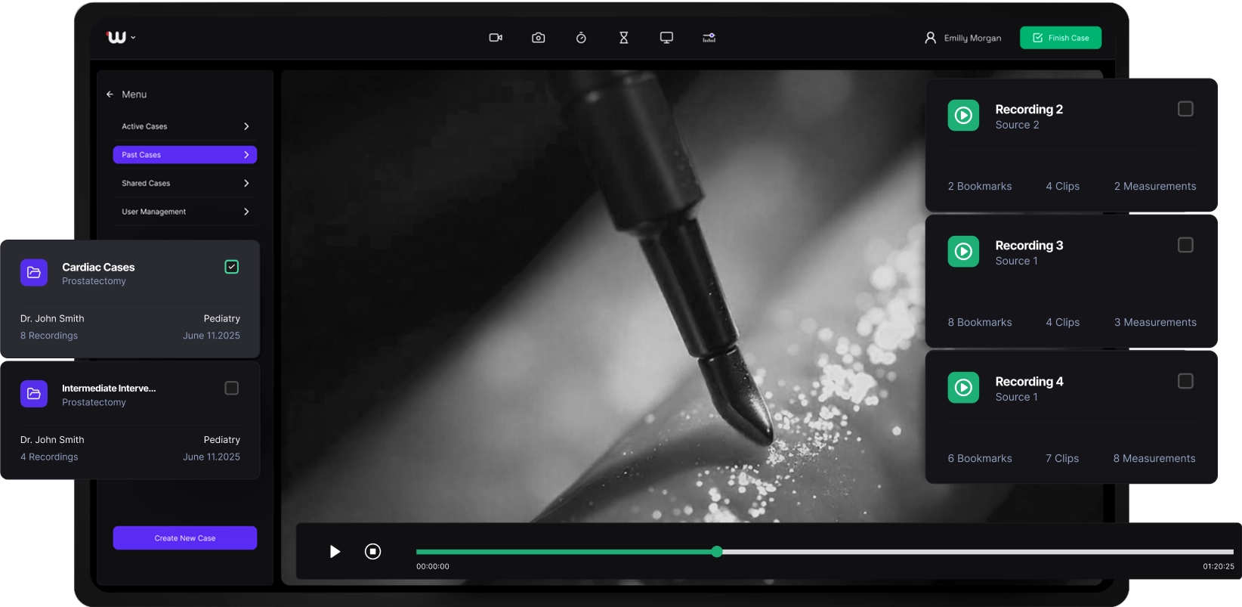The width and height of the screenshot is (1242, 607).
Task: Click the hourglass icon in toolbar
Action: 623,38
